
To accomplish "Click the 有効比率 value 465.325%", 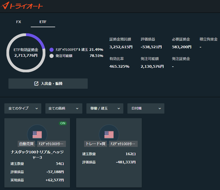I will (x=119, y=66).
